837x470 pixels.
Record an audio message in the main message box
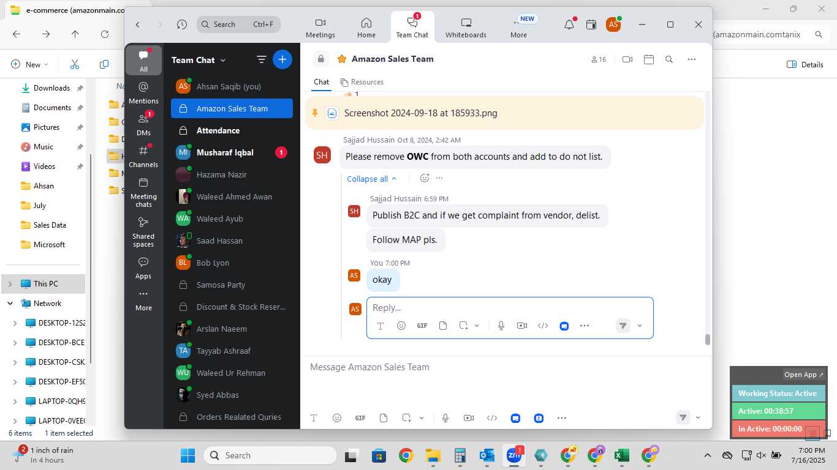click(x=445, y=418)
